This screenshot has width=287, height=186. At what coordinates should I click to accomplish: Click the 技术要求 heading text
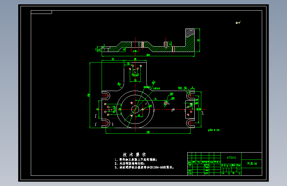(134, 155)
